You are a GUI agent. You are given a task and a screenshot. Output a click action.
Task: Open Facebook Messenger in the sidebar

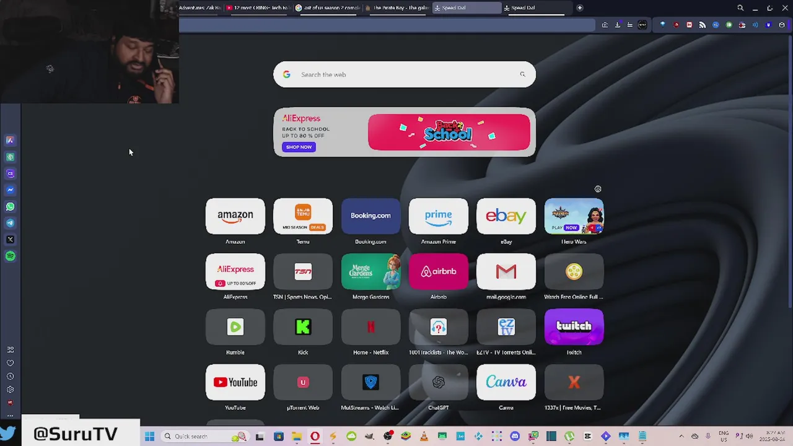[x=10, y=190]
